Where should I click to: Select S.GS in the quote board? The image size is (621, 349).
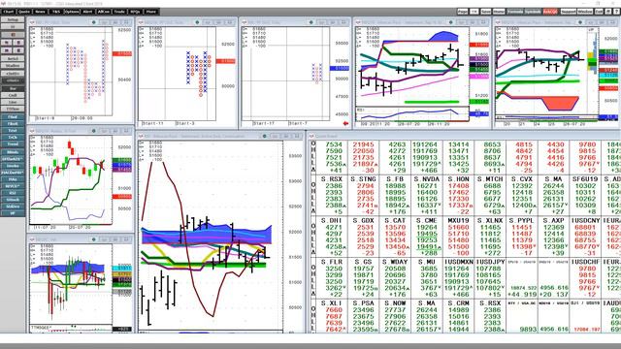363,262
